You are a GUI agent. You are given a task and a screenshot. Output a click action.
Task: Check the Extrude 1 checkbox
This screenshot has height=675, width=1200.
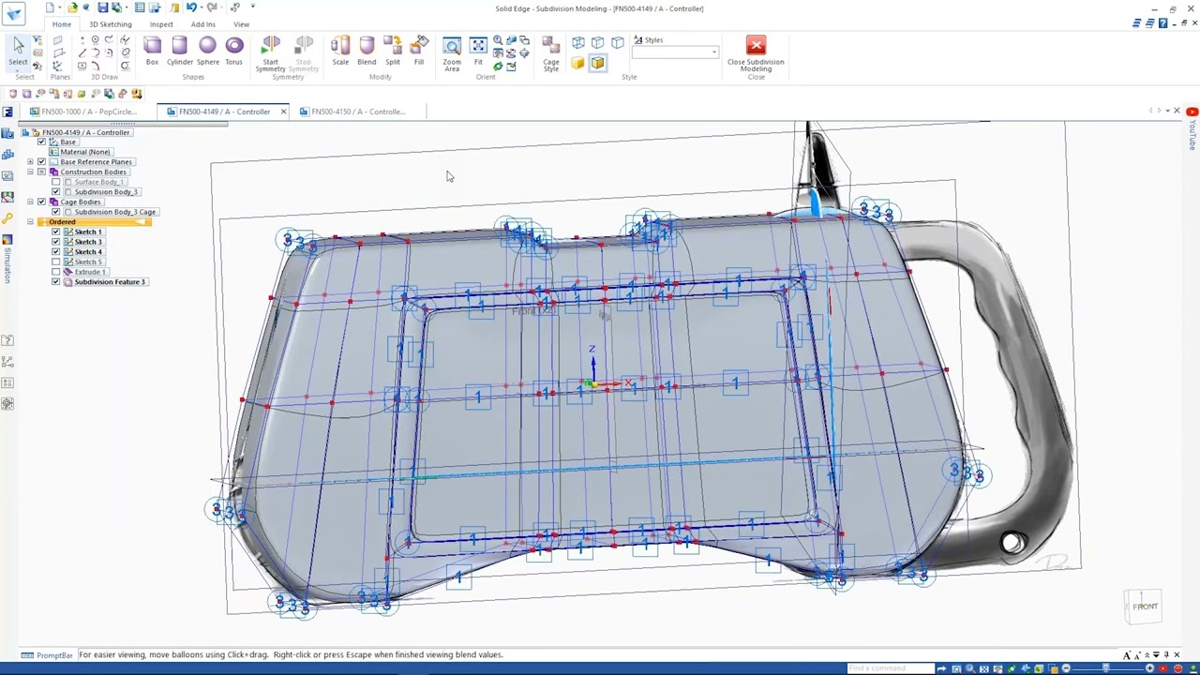55,272
